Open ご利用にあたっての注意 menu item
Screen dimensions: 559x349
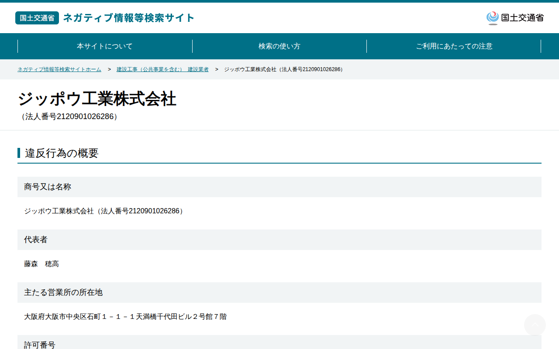coord(454,46)
